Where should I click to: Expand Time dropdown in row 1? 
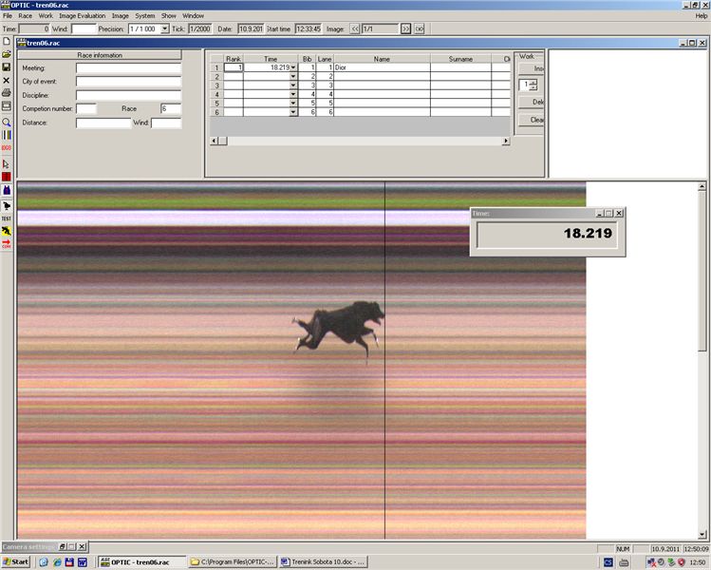293,67
